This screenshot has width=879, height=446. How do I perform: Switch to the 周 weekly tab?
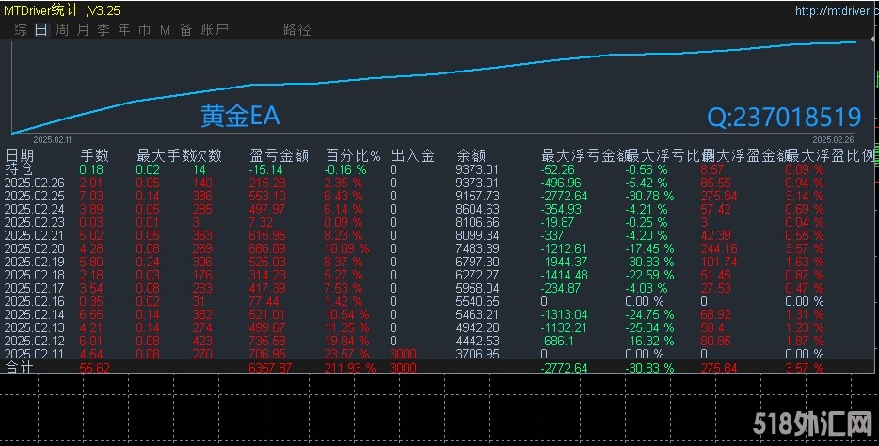pos(62,30)
